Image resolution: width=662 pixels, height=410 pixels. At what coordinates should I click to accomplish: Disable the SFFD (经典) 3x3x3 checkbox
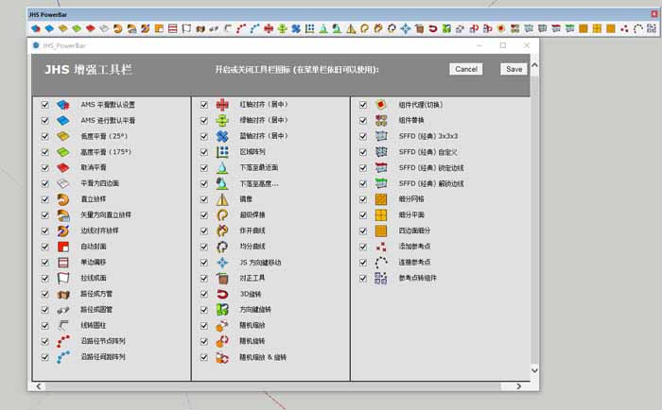pyautogui.click(x=363, y=136)
